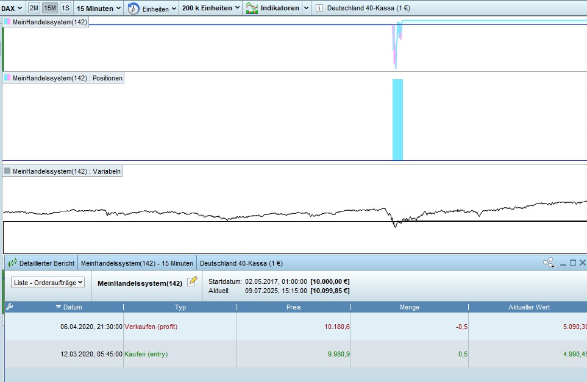Image resolution: width=587 pixels, height=382 pixels.
Task: Click the Indikatoren chart icon
Action: 252,9
